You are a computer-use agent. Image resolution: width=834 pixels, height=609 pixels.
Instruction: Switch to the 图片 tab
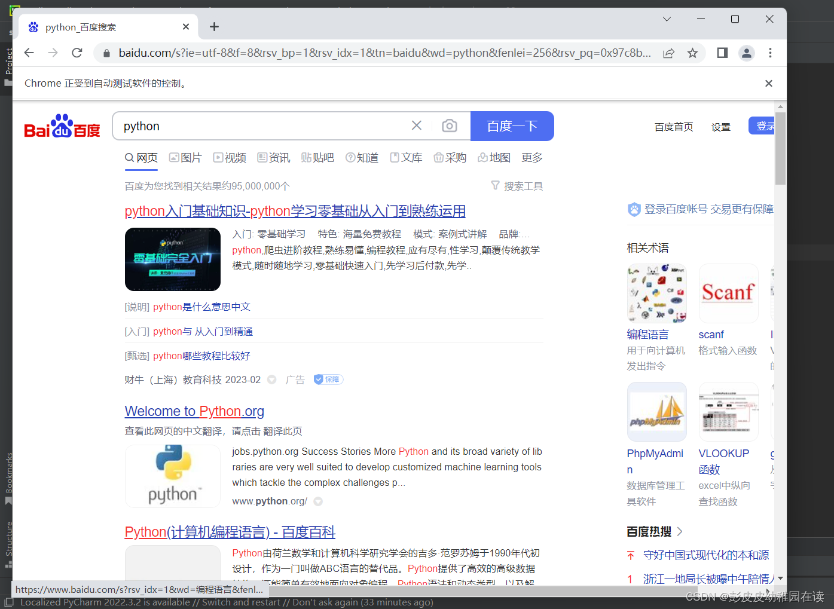click(x=185, y=158)
